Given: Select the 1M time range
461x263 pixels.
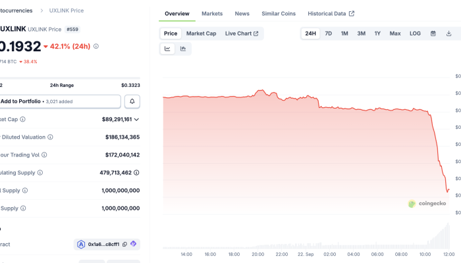Looking at the screenshot, I should [x=344, y=34].
